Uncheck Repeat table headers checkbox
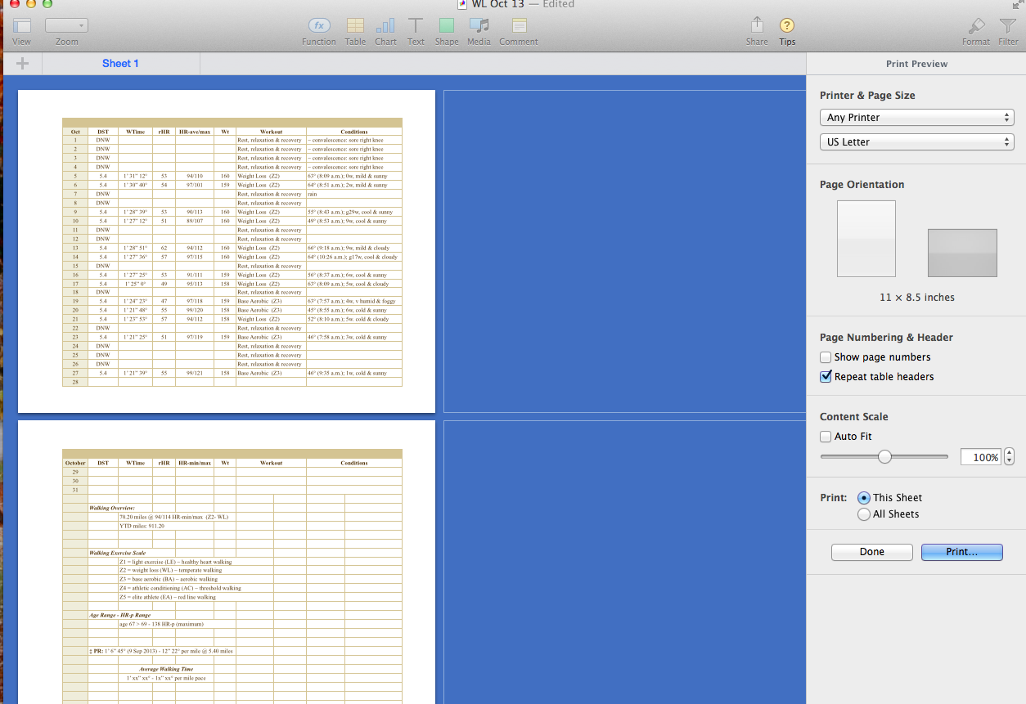This screenshot has width=1026, height=704. (826, 377)
